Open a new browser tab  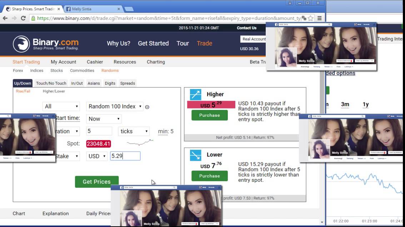tap(129, 9)
